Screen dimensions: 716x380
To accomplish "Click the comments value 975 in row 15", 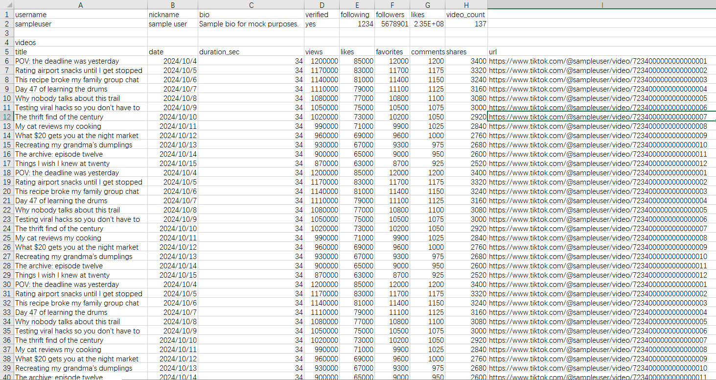I will 427,145.
